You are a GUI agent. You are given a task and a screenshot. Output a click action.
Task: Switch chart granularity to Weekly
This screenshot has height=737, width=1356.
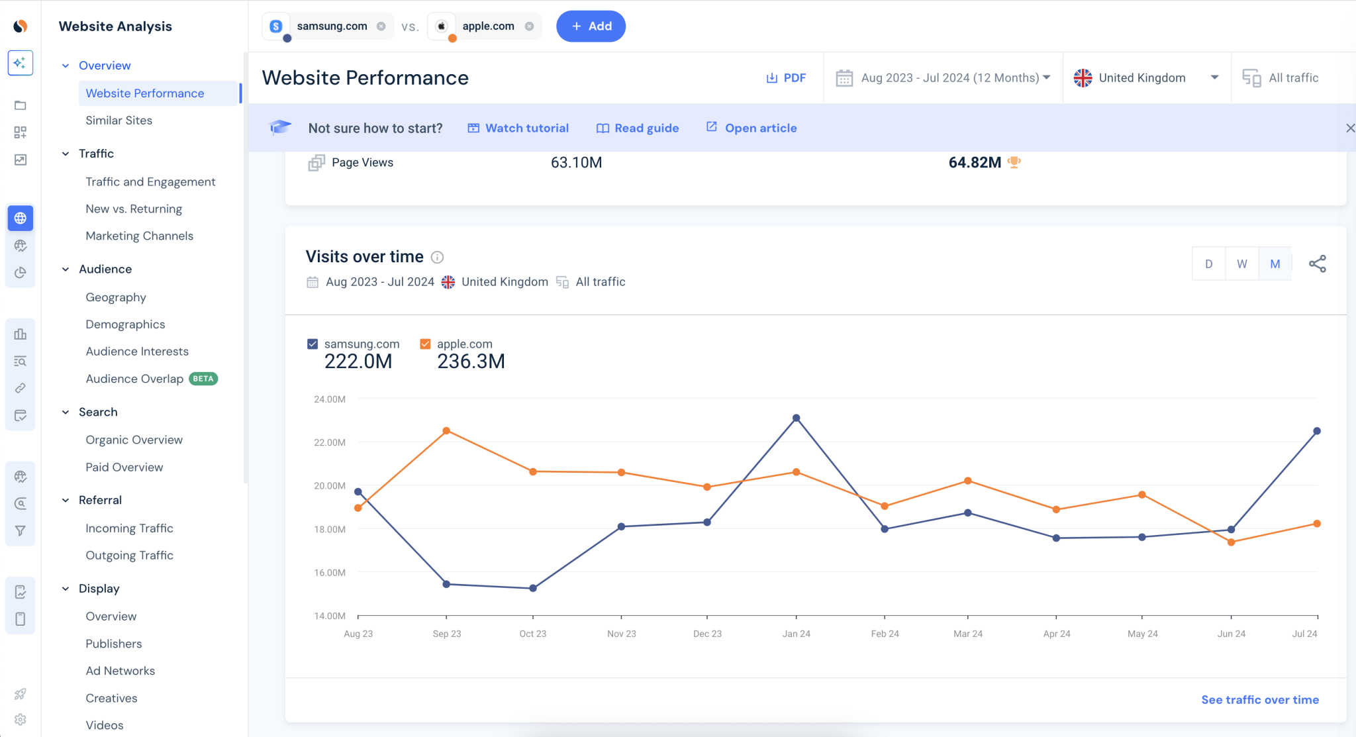pyautogui.click(x=1242, y=263)
